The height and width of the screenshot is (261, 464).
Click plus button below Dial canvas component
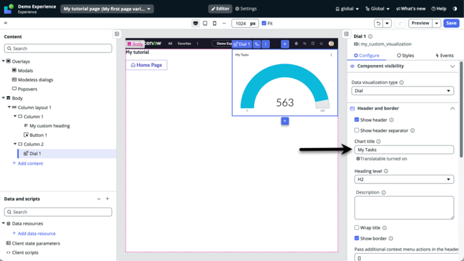tap(285, 121)
